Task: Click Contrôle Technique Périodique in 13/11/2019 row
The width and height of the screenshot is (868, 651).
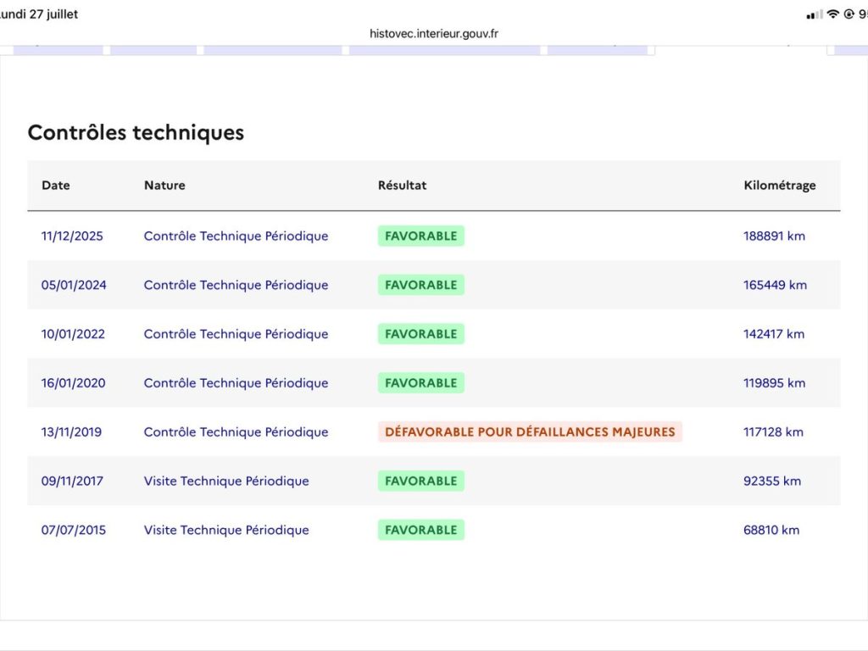Action: coord(236,432)
